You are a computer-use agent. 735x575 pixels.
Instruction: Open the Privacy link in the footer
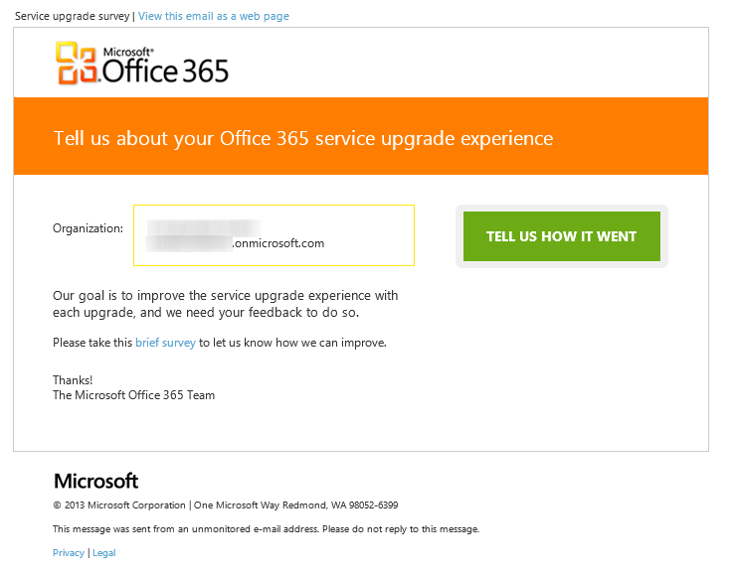[x=69, y=553]
